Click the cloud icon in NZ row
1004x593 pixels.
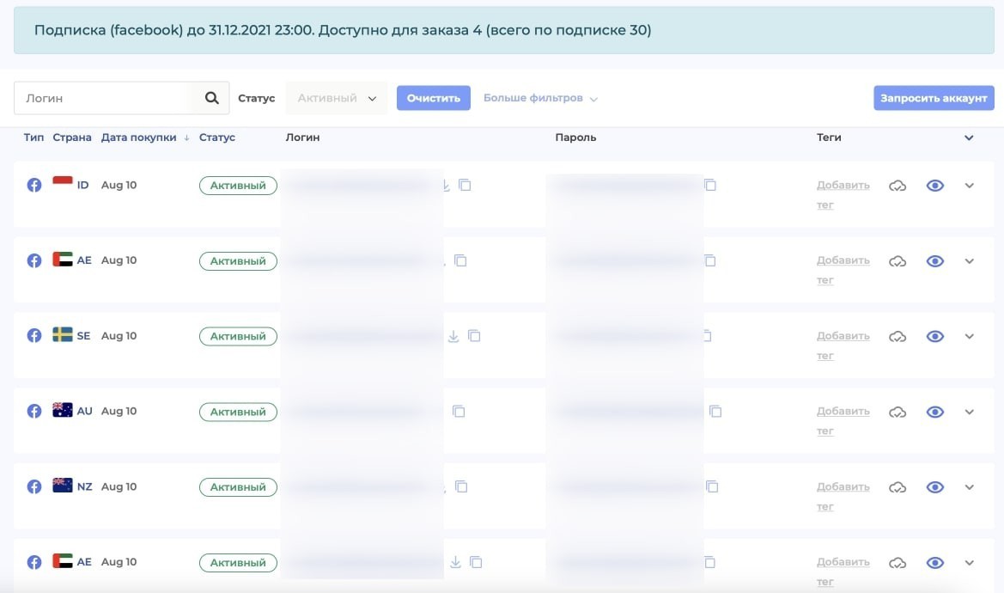click(898, 487)
